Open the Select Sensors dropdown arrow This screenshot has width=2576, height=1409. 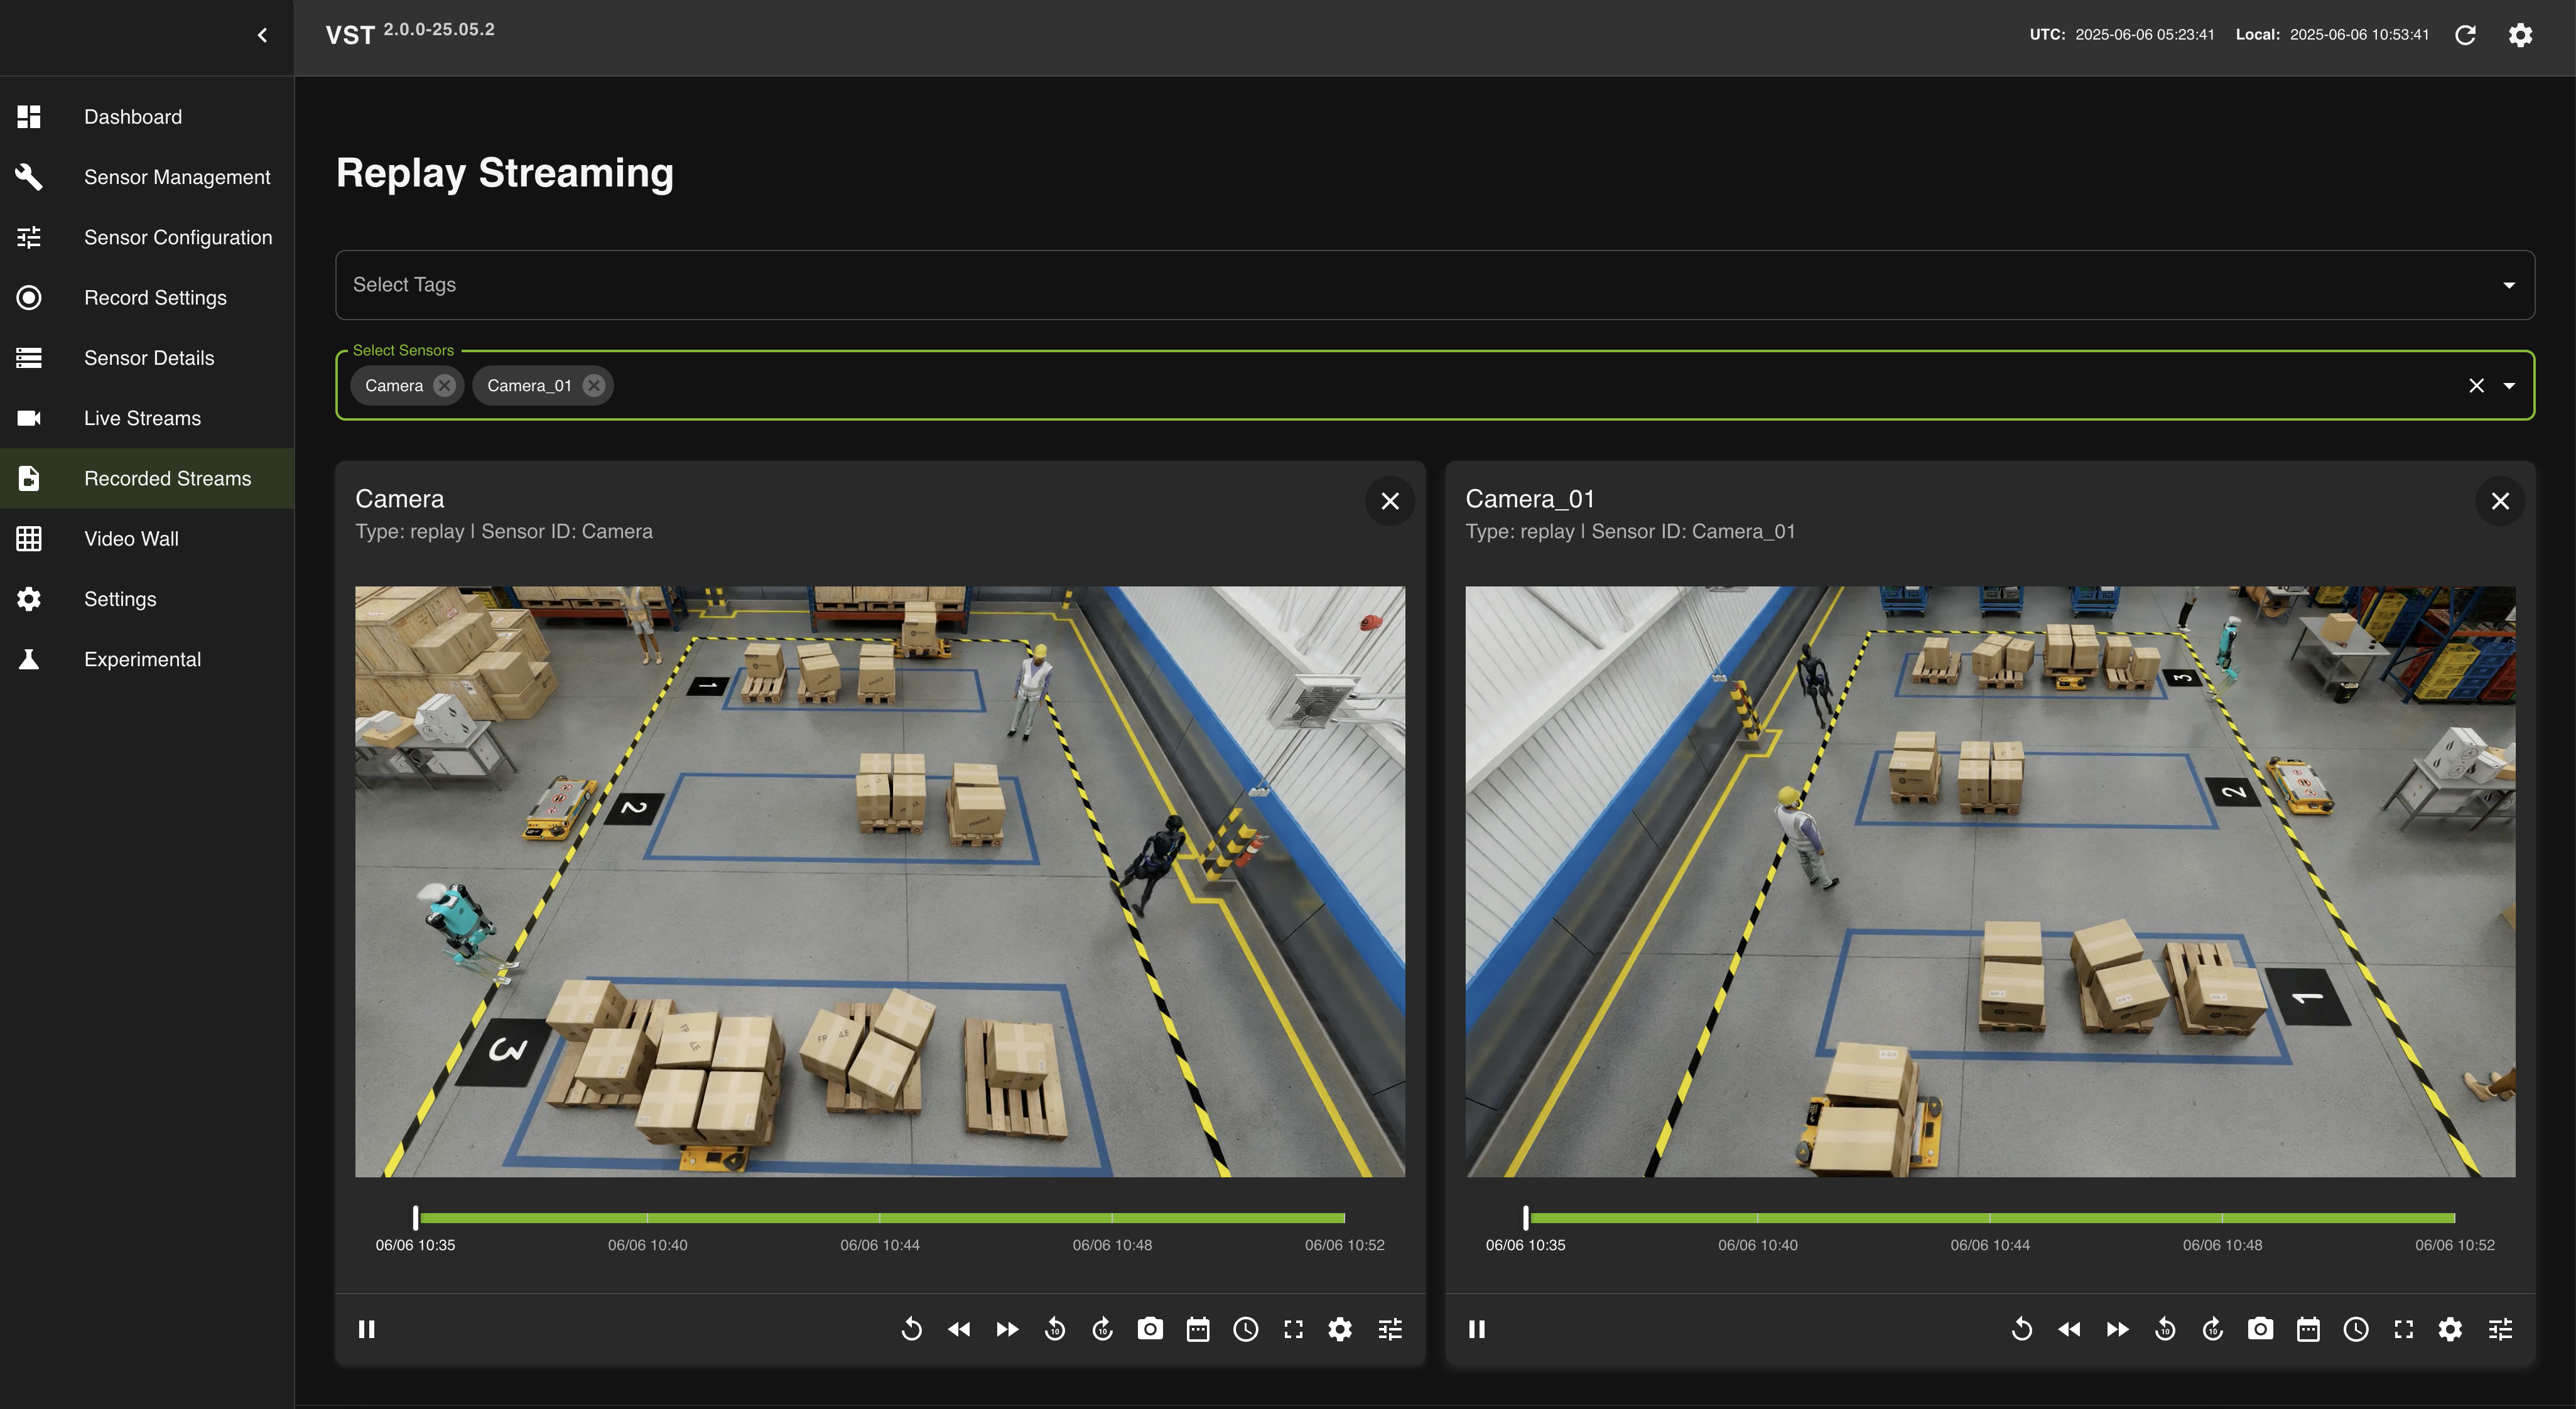point(2509,386)
